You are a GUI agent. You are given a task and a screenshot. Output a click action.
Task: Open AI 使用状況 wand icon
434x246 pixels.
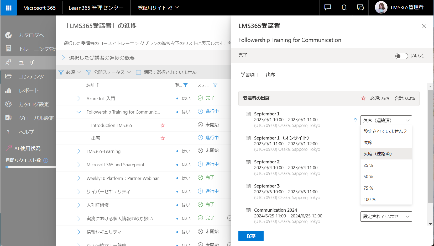coord(9,148)
